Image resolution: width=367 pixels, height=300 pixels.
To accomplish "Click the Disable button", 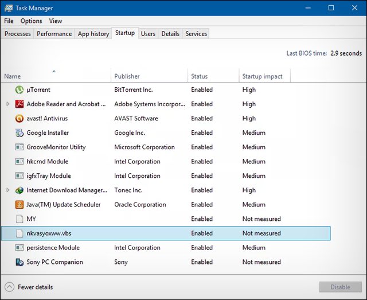I will click(x=340, y=287).
